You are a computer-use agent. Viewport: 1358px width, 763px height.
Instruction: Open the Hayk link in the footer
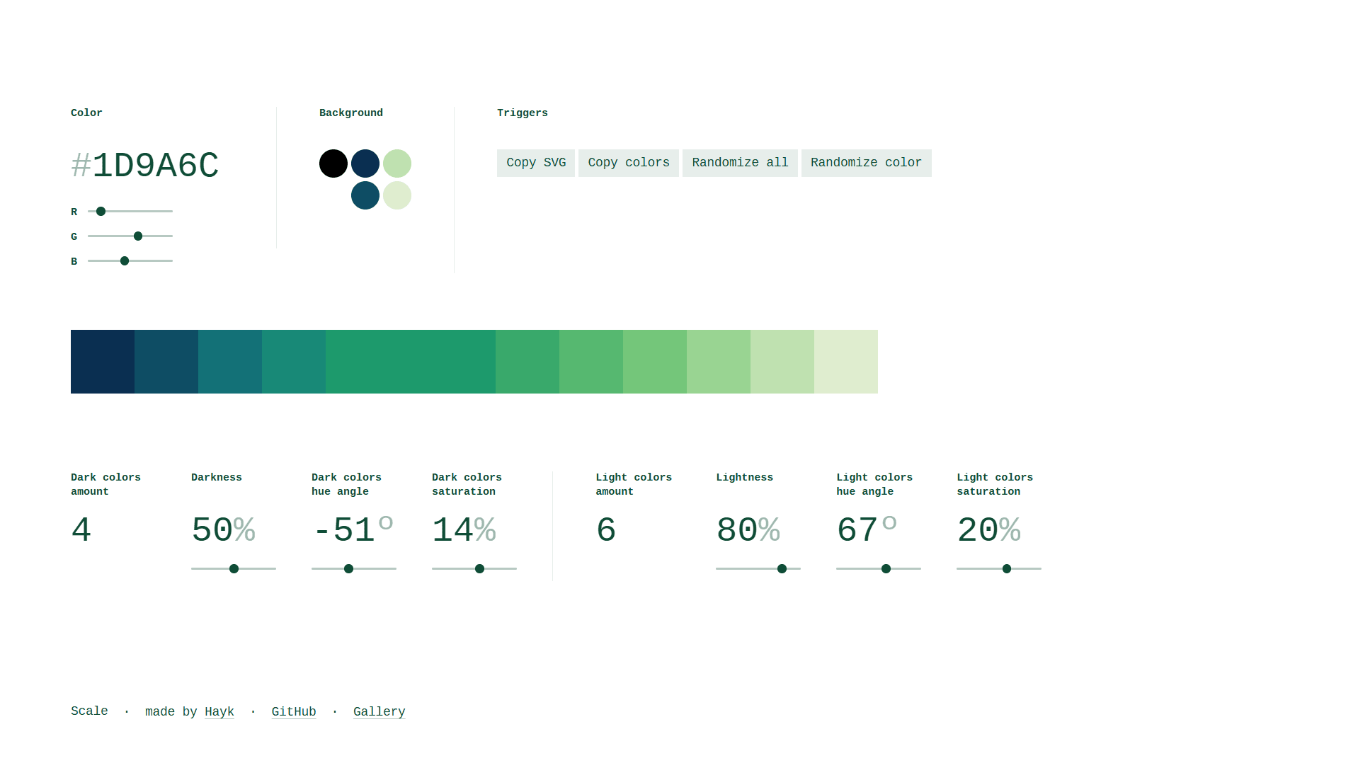coord(219,711)
